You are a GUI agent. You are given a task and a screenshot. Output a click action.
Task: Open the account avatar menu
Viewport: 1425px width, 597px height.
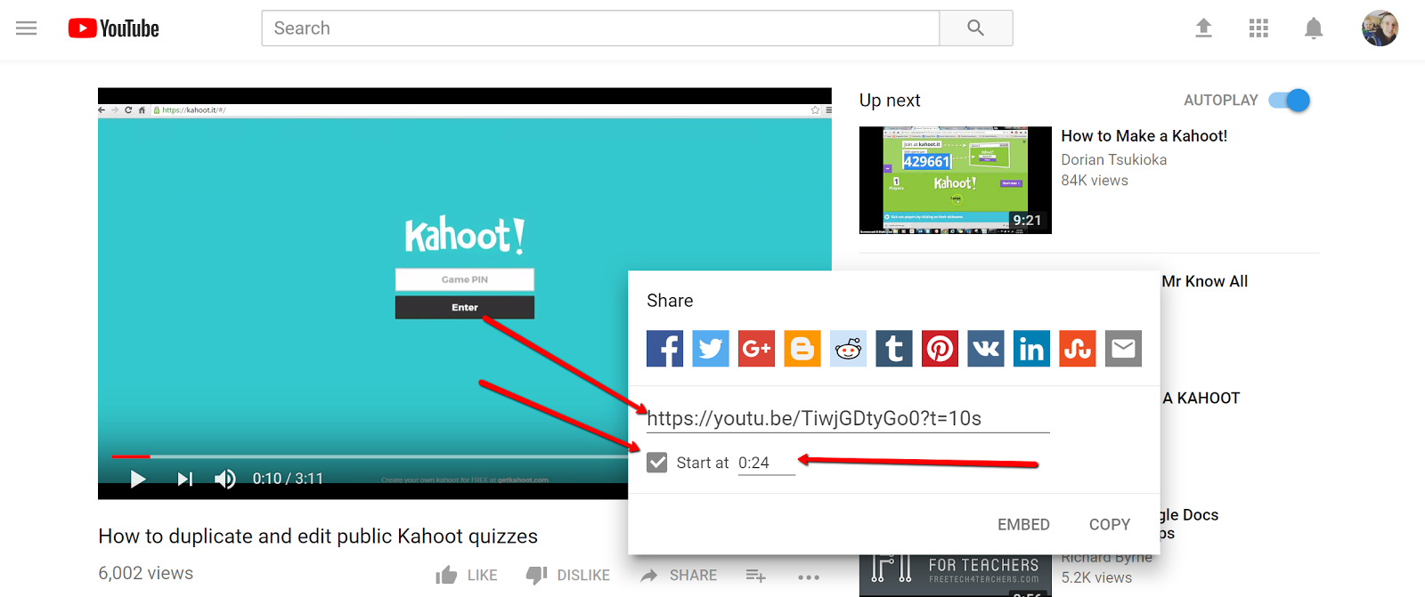pos(1380,28)
